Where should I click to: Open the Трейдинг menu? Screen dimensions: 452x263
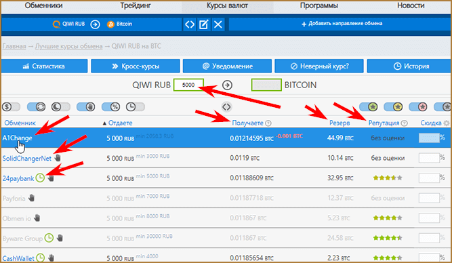(136, 5)
